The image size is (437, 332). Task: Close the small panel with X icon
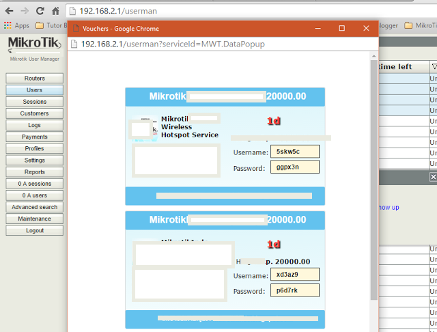click(x=433, y=177)
